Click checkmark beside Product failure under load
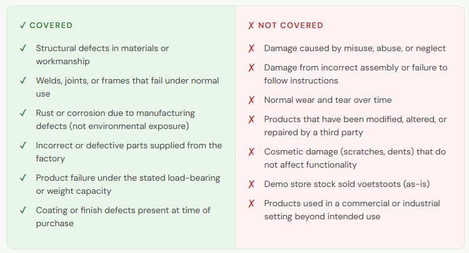Viewport: 469px width, 253px height. 23,178
